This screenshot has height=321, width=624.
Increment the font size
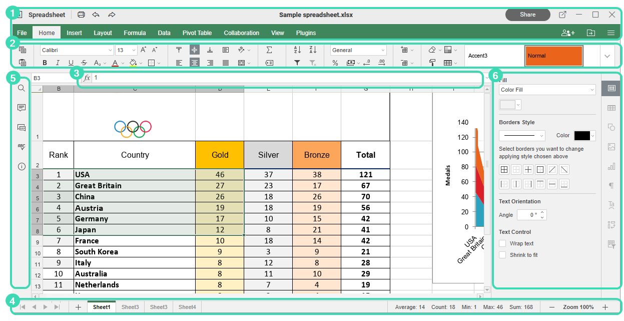pos(144,50)
